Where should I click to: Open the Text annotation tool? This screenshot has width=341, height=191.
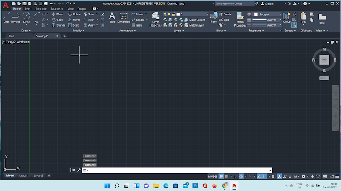click(112, 18)
